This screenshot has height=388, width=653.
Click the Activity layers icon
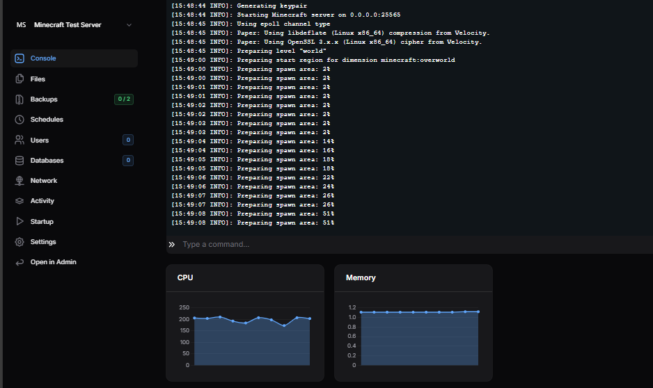coord(19,201)
